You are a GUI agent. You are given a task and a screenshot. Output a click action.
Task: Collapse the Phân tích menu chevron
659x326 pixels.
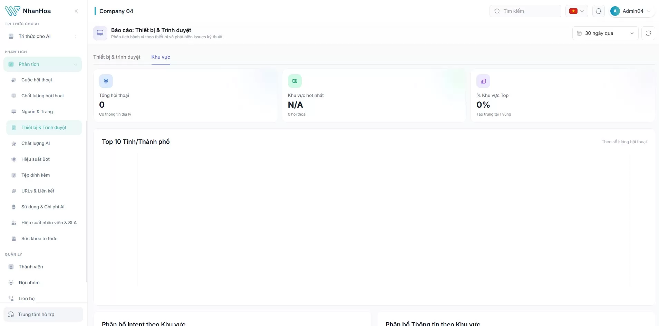point(75,65)
